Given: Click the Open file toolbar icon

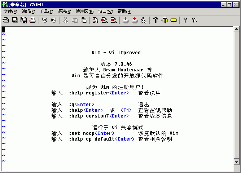Looking at the screenshot, I should (6, 20).
